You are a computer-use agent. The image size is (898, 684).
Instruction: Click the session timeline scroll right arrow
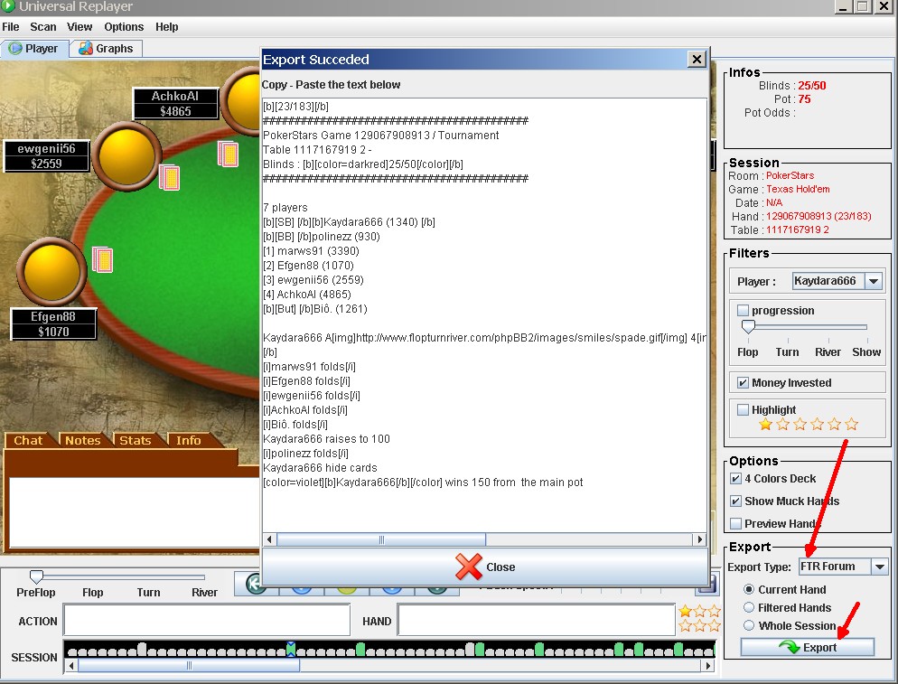708,666
